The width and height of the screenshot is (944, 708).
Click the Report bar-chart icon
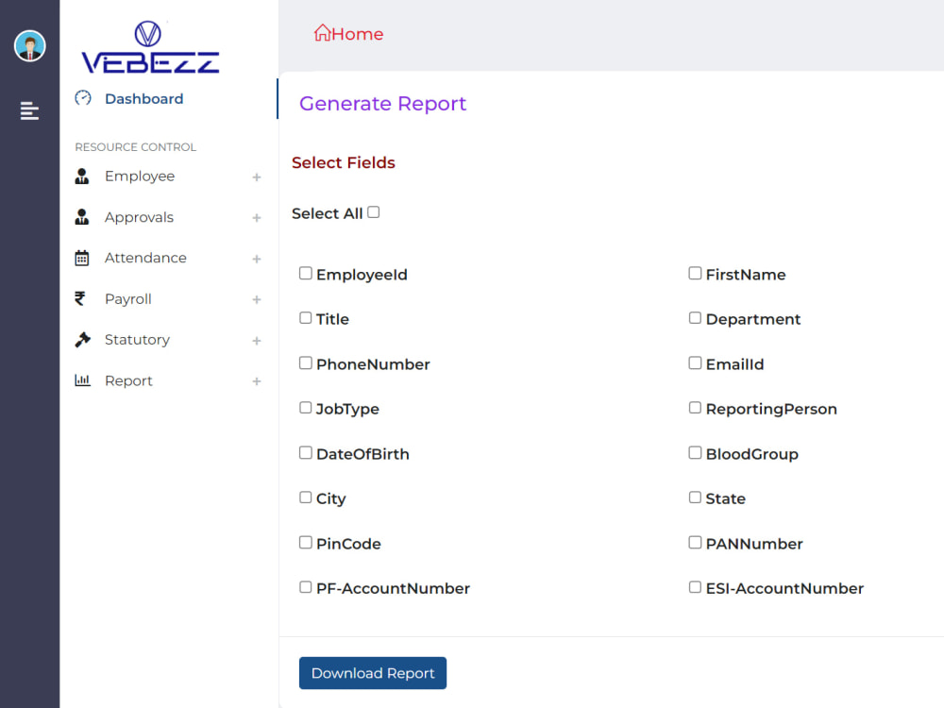(x=82, y=379)
